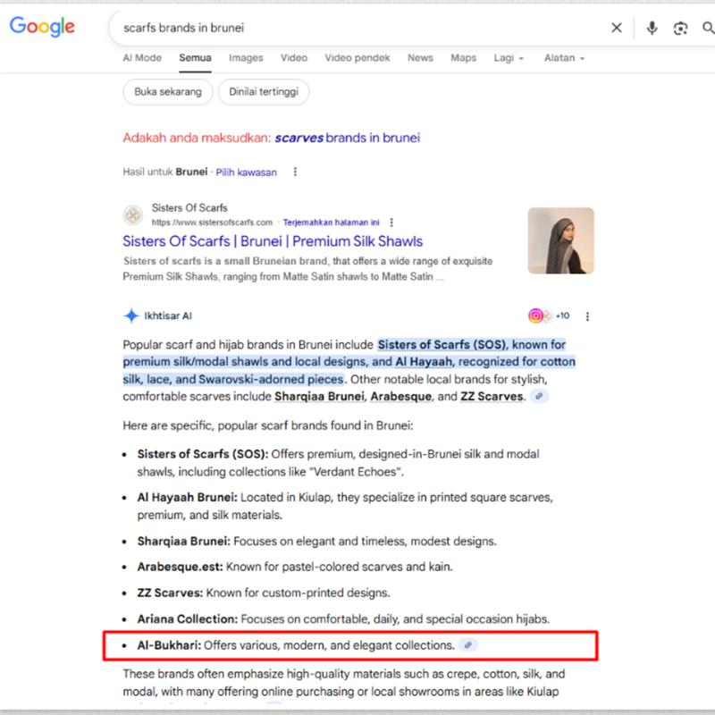The image size is (715, 715).
Task: Expand the Lagi dropdown menu
Action: pyautogui.click(x=508, y=58)
